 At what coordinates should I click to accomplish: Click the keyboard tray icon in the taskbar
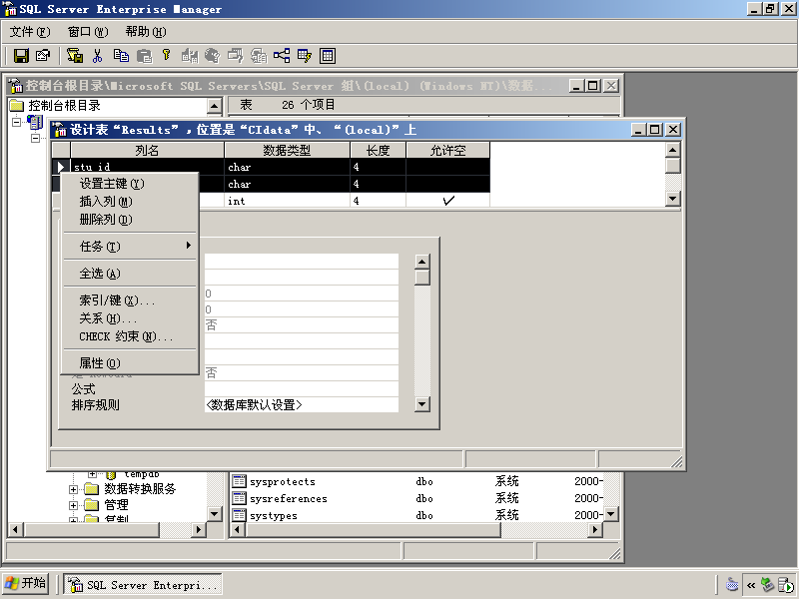click(732, 584)
